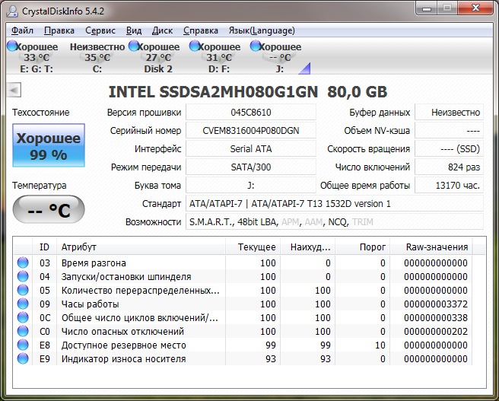The image size is (499, 401).
Task: Select the Запуски/остановки шпинделя row
Action: pos(243,276)
